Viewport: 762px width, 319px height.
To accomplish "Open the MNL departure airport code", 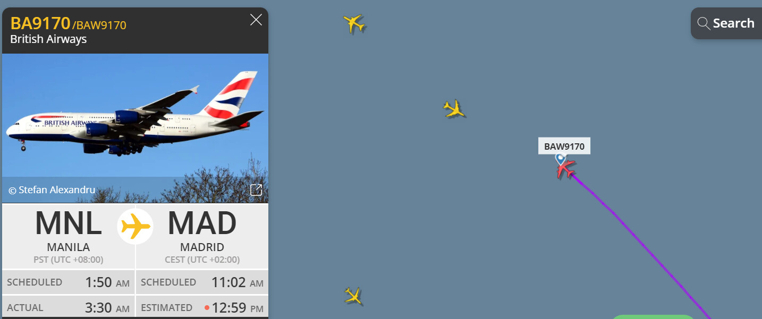I will (x=69, y=223).
